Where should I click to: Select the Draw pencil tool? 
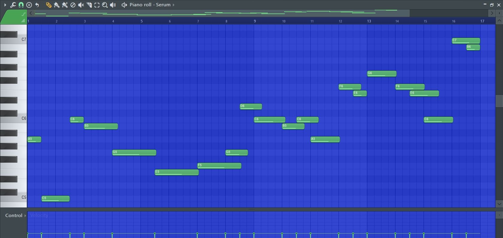(x=49, y=5)
